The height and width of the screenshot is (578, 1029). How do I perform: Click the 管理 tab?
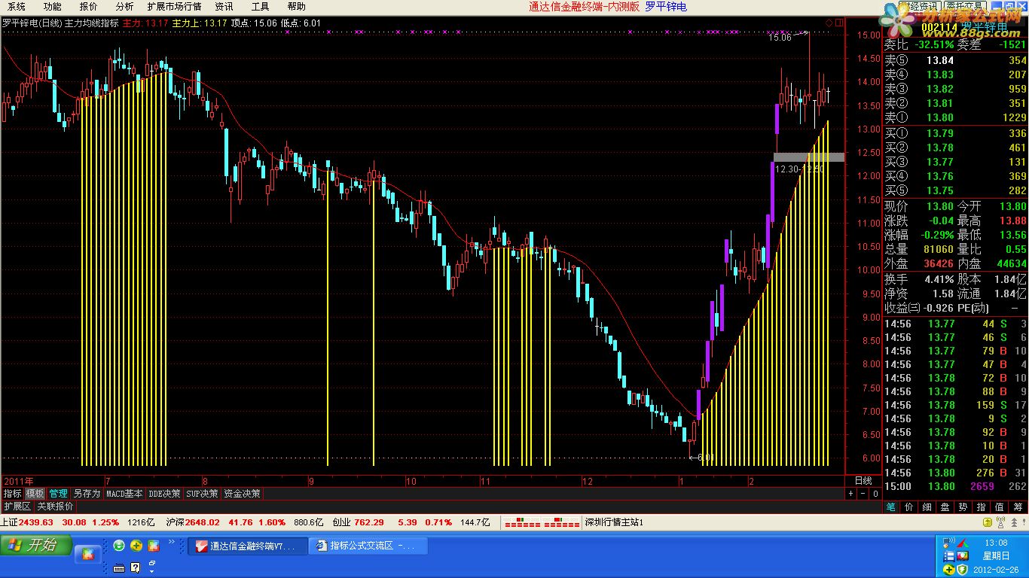click(58, 494)
